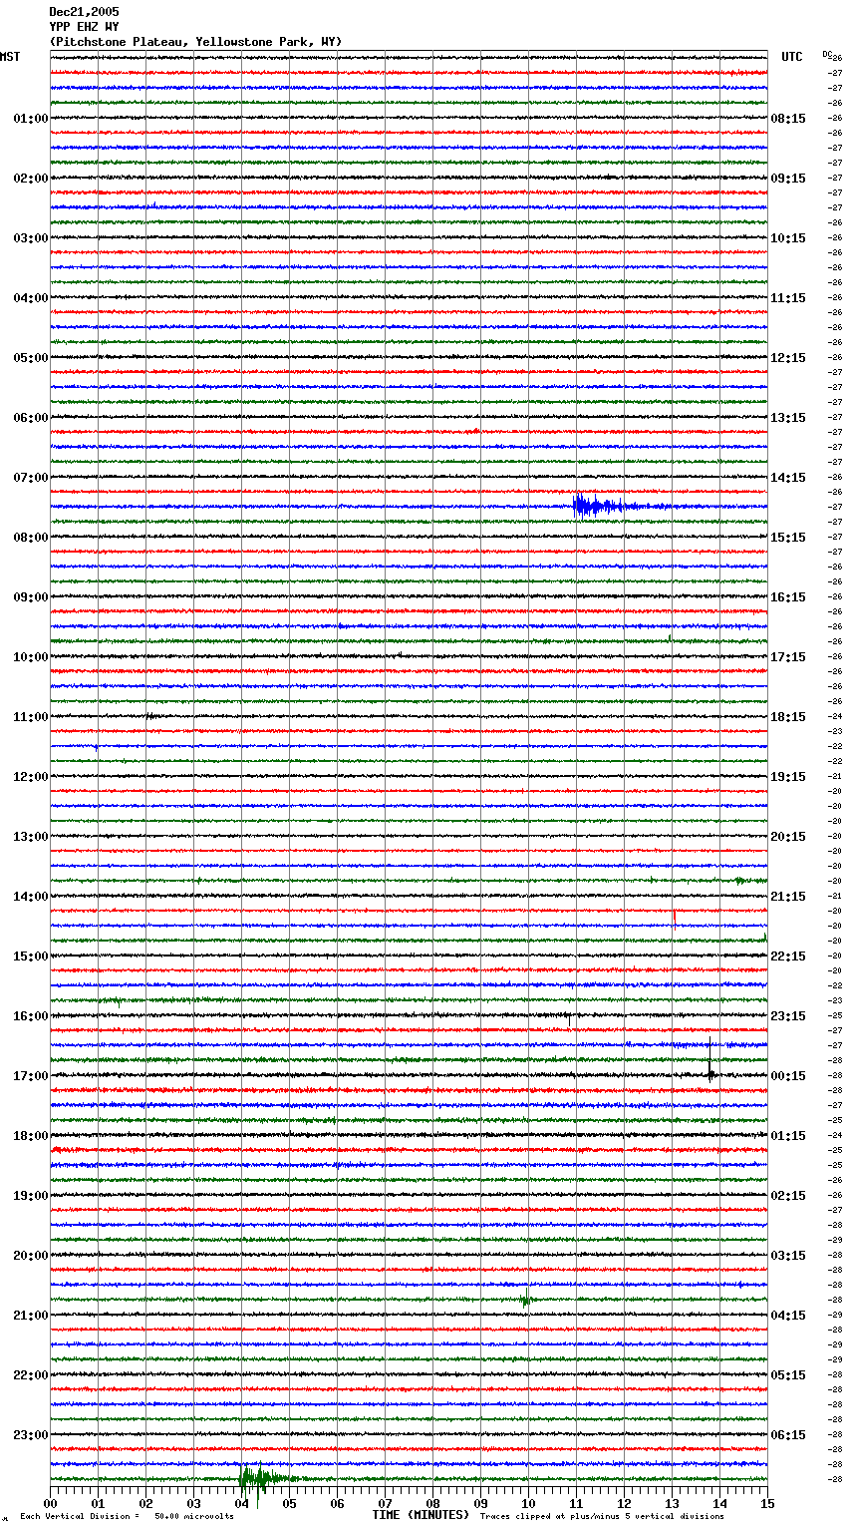Select the 21:00 MST time label
The width and height of the screenshot is (847, 1530).
(30, 1316)
